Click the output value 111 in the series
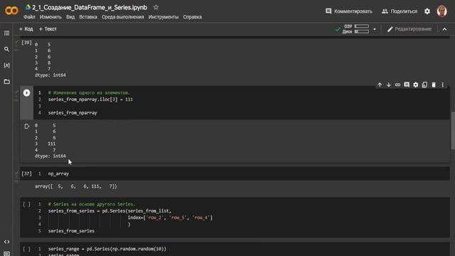Screen dimensions: 455x256 (52, 144)
